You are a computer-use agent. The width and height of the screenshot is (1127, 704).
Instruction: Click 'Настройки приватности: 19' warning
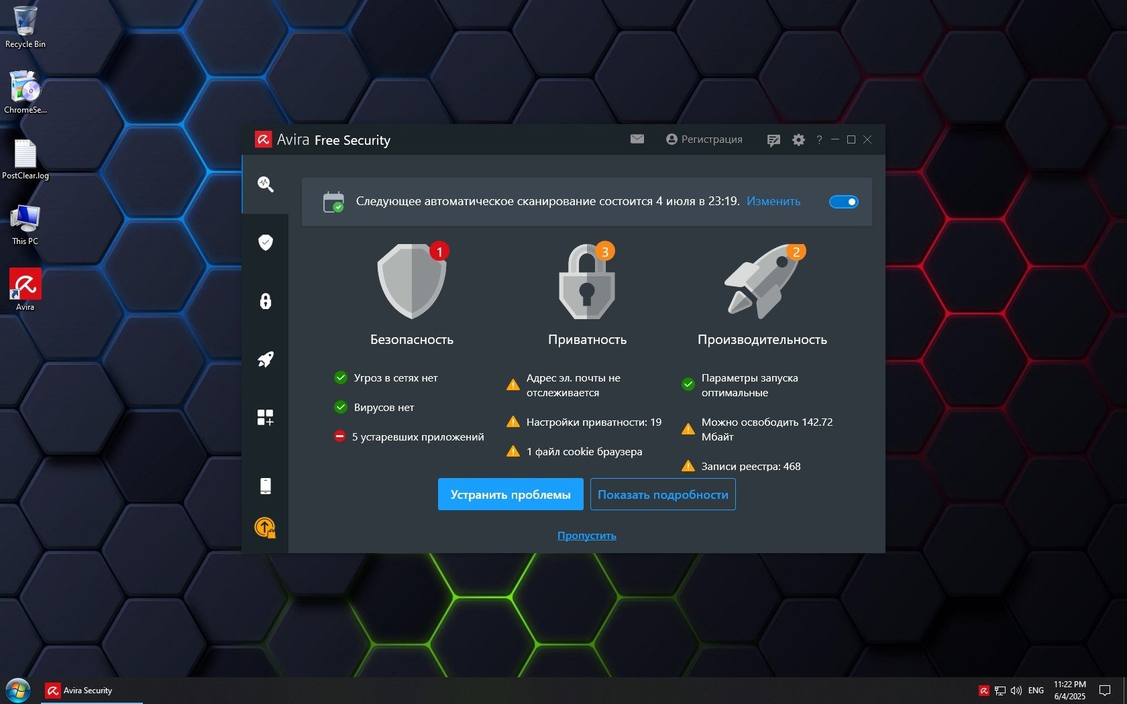[584, 422]
